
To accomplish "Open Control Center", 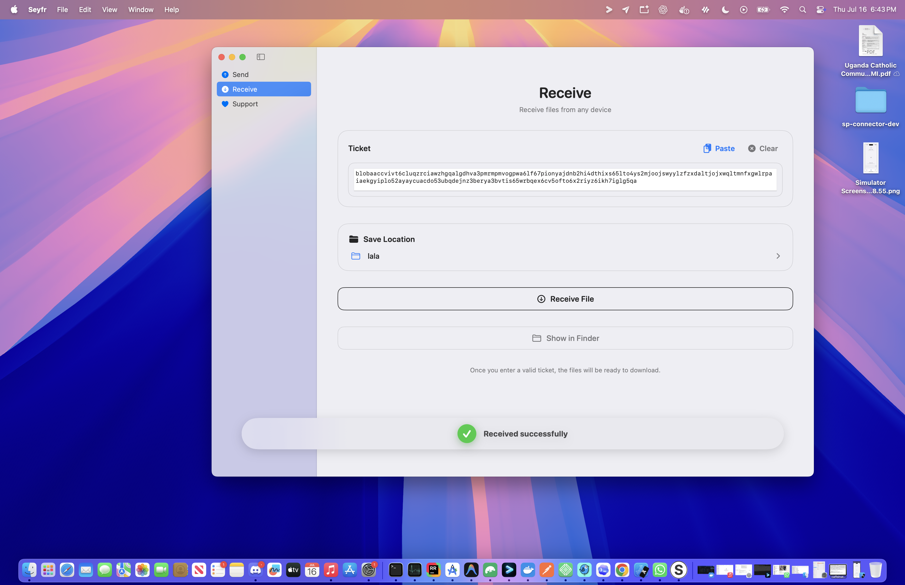I will pyautogui.click(x=820, y=10).
